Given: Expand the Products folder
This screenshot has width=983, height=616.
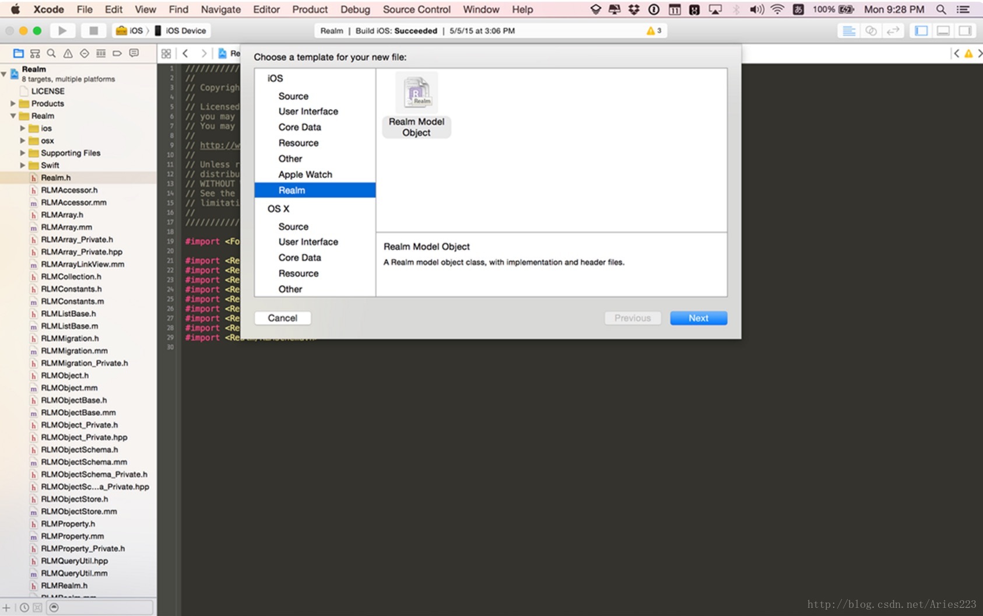Looking at the screenshot, I should (x=13, y=104).
